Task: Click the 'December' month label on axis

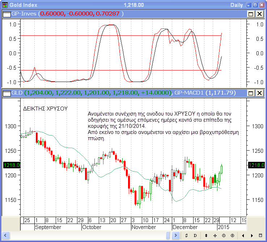Action: [185, 227]
